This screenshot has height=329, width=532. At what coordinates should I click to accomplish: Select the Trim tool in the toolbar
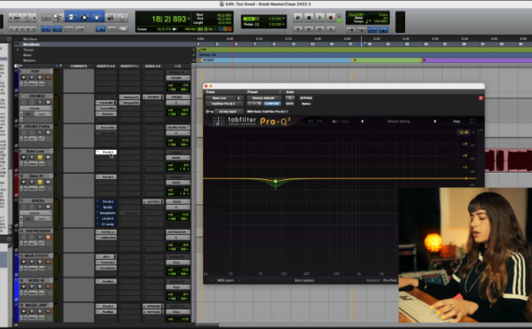(x=71, y=17)
